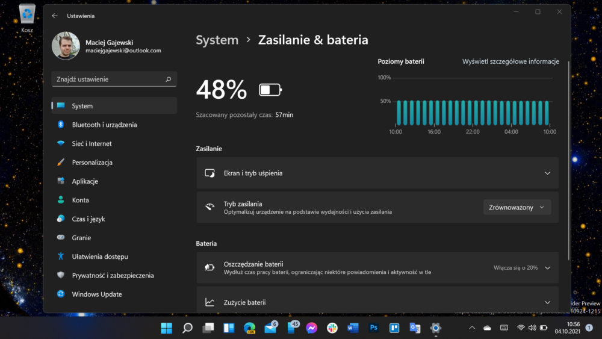Click maciejgajewski@outlook.com account email
Screen dimensions: 602x339
tap(123, 51)
